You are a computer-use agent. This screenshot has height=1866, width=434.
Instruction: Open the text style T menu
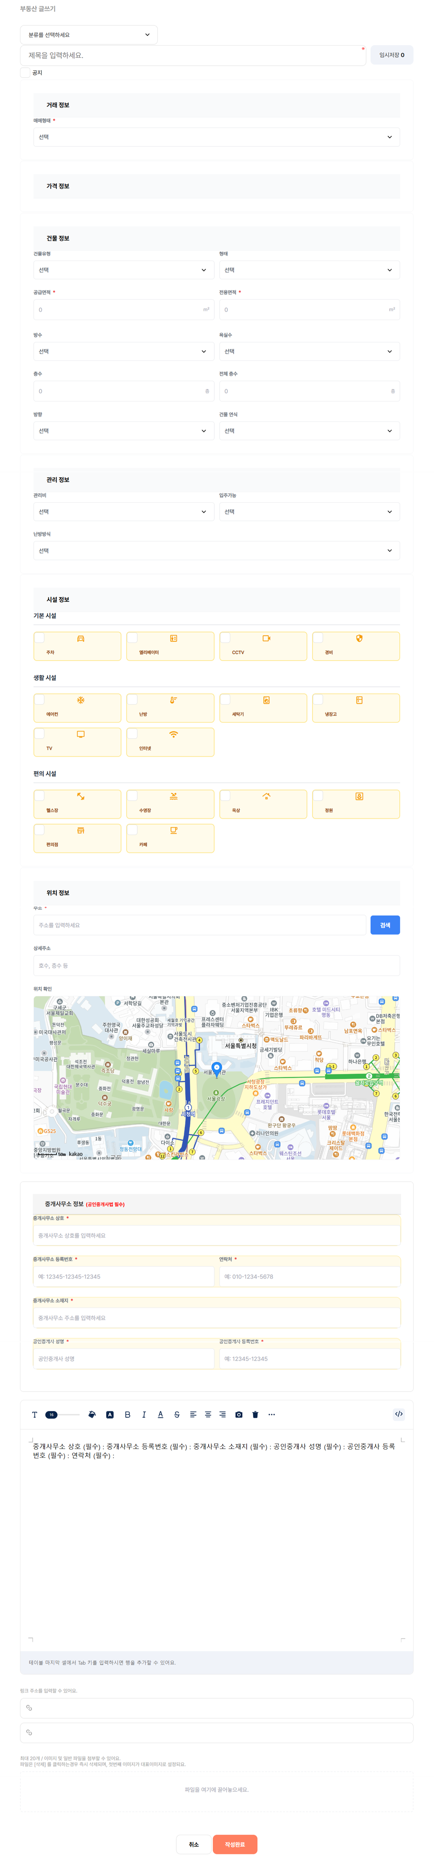34,1414
